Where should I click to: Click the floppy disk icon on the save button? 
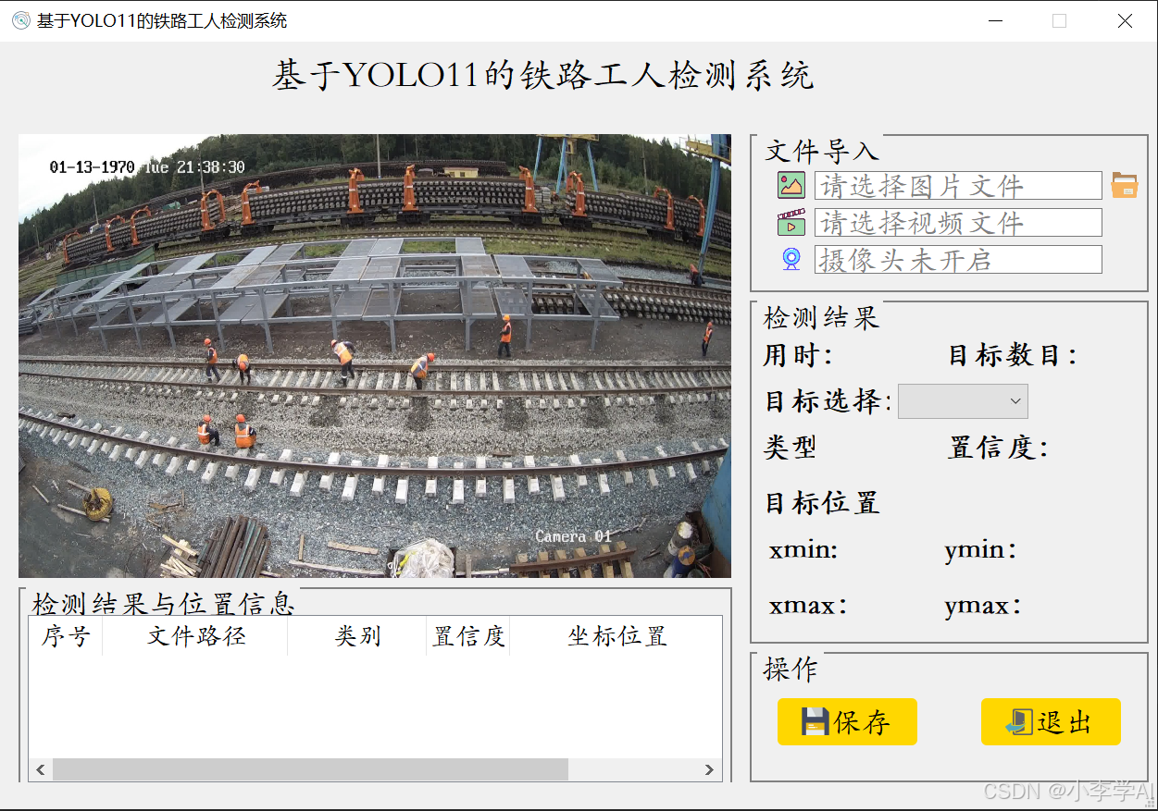[816, 722]
